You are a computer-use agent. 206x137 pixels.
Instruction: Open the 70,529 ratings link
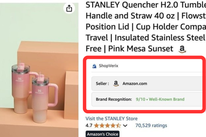coord(151,126)
